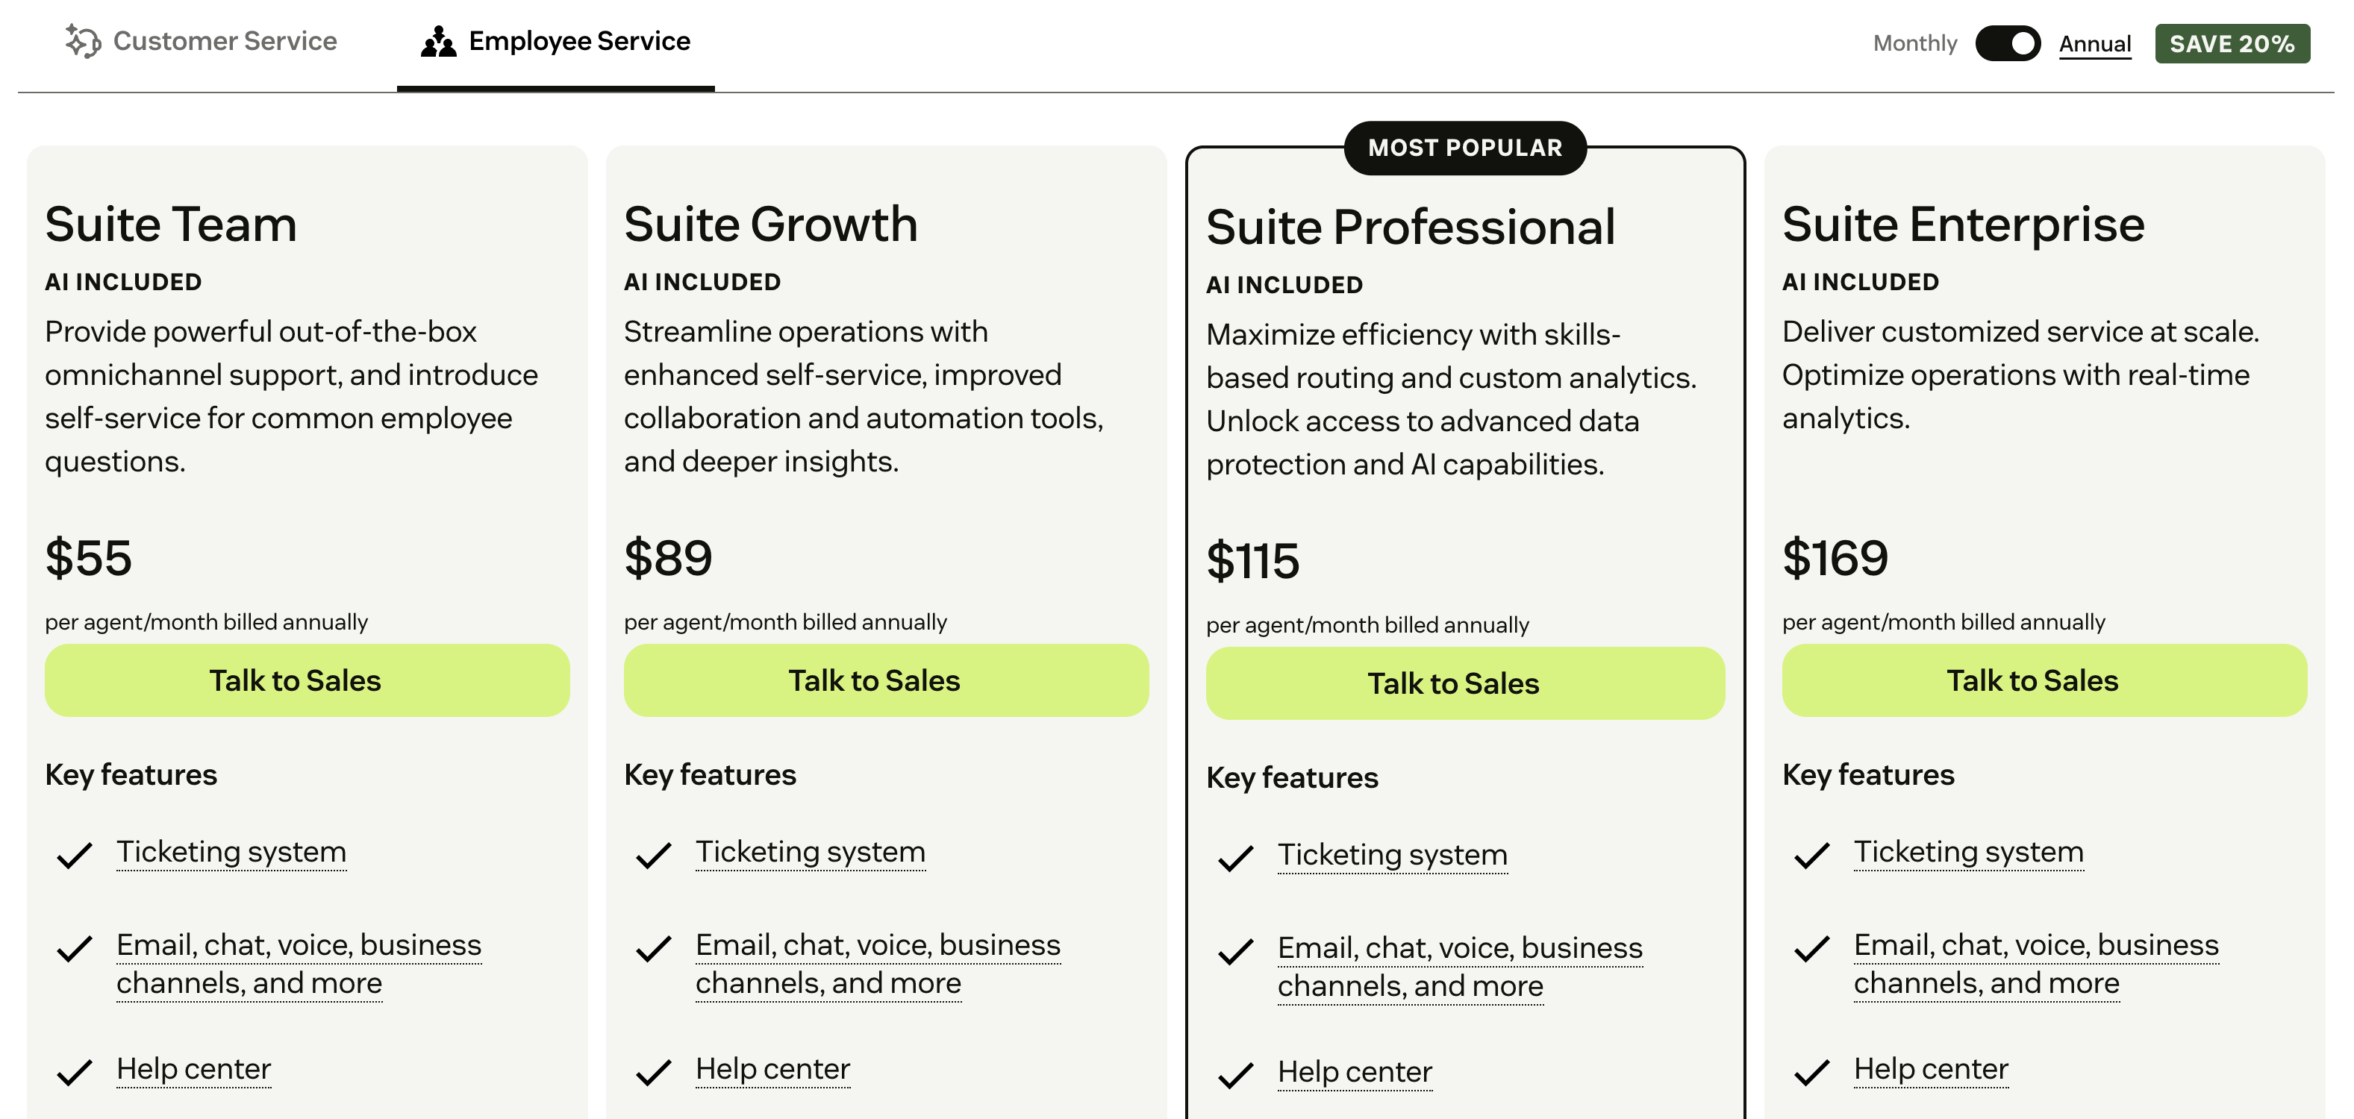This screenshot has height=1119, width=2354.
Task: Click the Employee Service people icon
Action: 439,42
